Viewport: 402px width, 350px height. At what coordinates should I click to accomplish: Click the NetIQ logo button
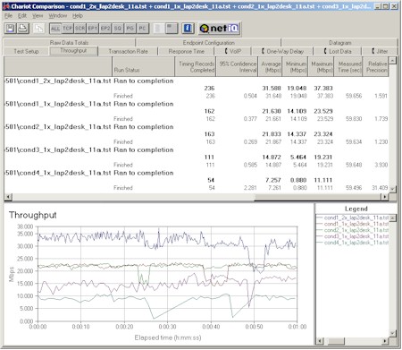pos(219,29)
